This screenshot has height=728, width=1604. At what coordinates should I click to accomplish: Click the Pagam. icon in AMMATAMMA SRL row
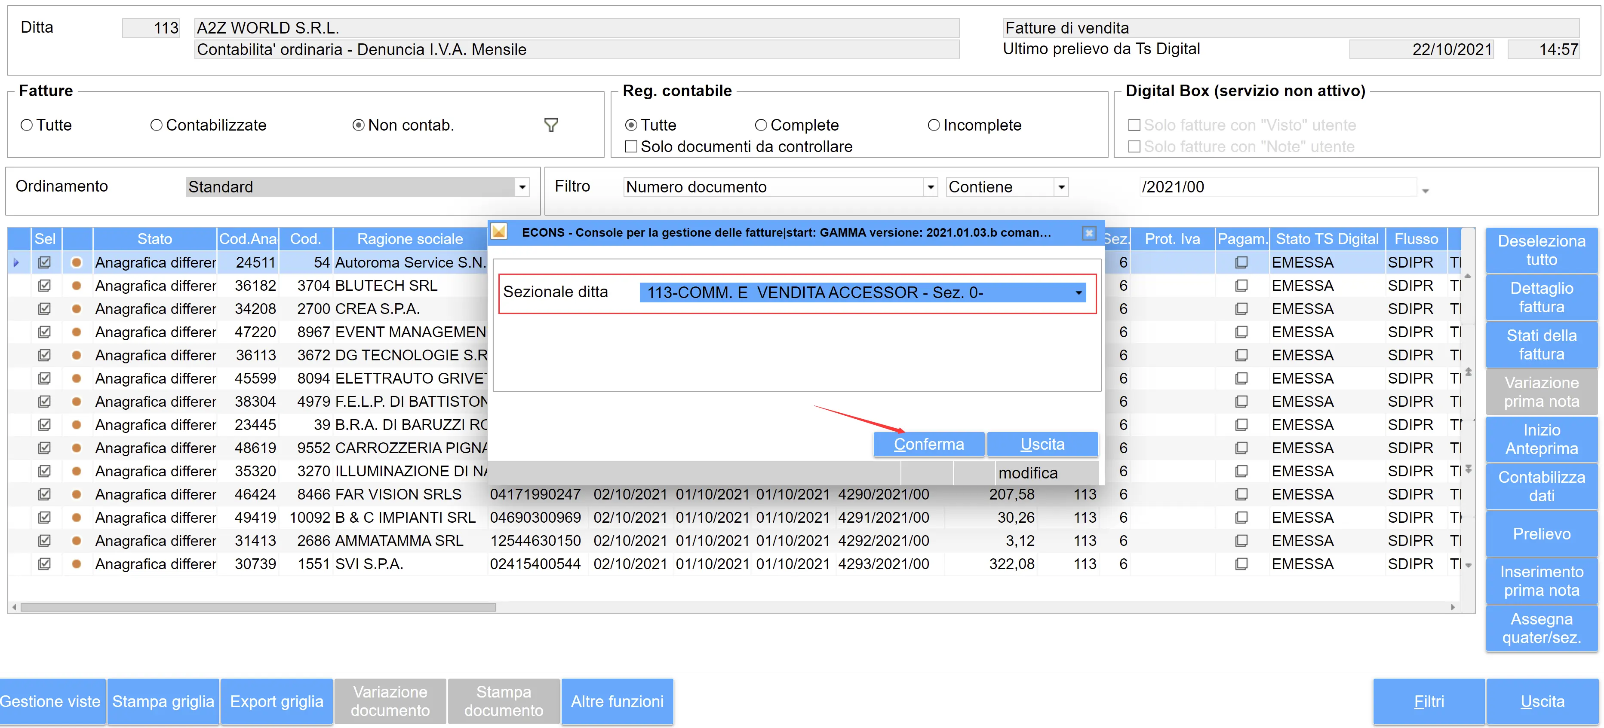1241,541
